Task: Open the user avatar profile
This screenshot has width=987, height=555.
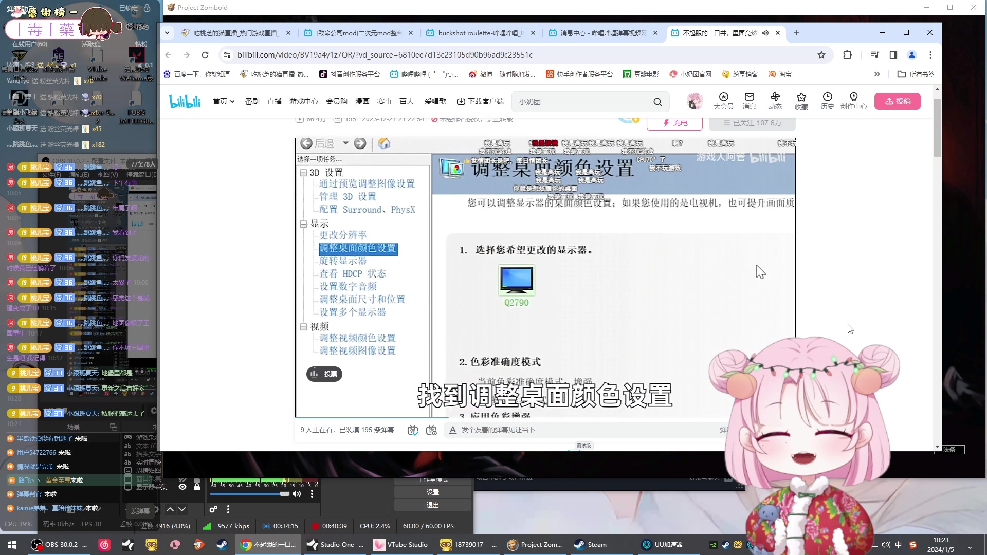Action: (695, 101)
